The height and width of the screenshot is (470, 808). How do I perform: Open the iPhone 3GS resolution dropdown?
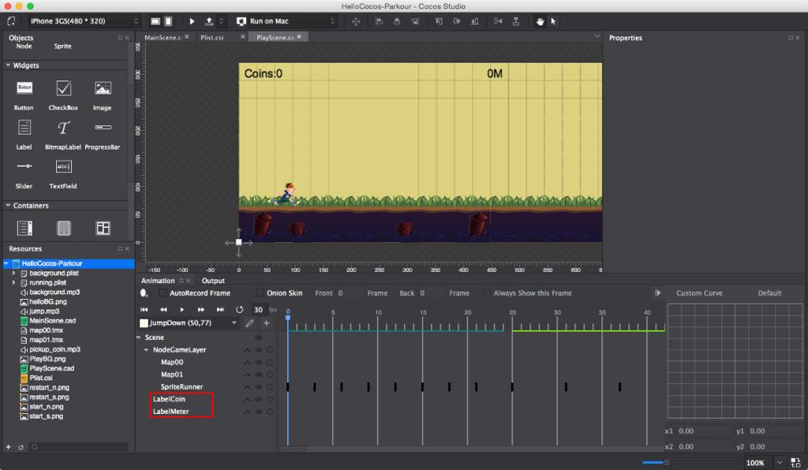click(84, 21)
